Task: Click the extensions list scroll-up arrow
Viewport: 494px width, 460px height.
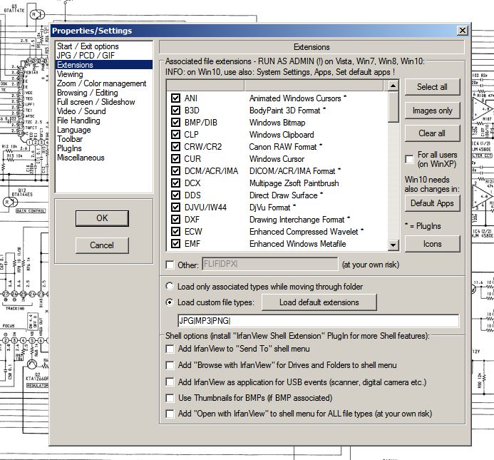Action: (393, 86)
